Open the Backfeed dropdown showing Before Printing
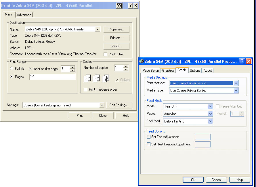Viewport: 256px width, 187px height. pos(211,121)
